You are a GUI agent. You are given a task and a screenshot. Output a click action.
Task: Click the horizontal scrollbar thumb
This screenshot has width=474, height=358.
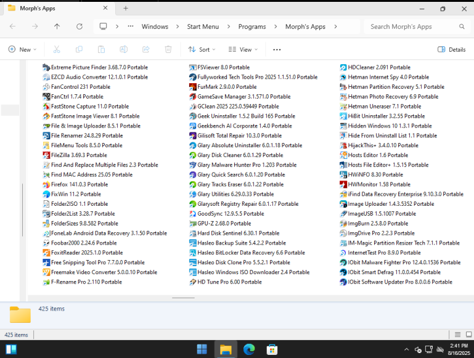[183, 298]
